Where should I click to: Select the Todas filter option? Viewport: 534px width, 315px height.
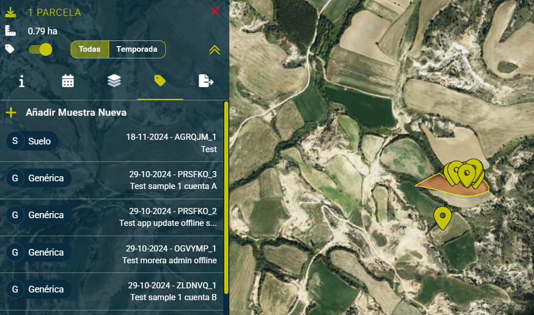click(90, 49)
